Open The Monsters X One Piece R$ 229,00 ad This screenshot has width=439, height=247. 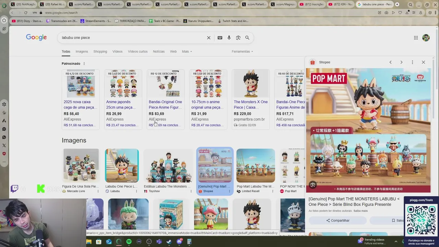pyautogui.click(x=251, y=99)
